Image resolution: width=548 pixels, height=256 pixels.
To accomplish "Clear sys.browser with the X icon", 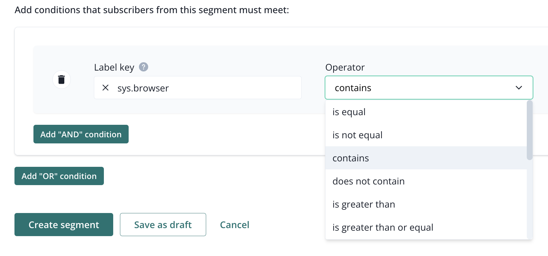I will click(105, 88).
